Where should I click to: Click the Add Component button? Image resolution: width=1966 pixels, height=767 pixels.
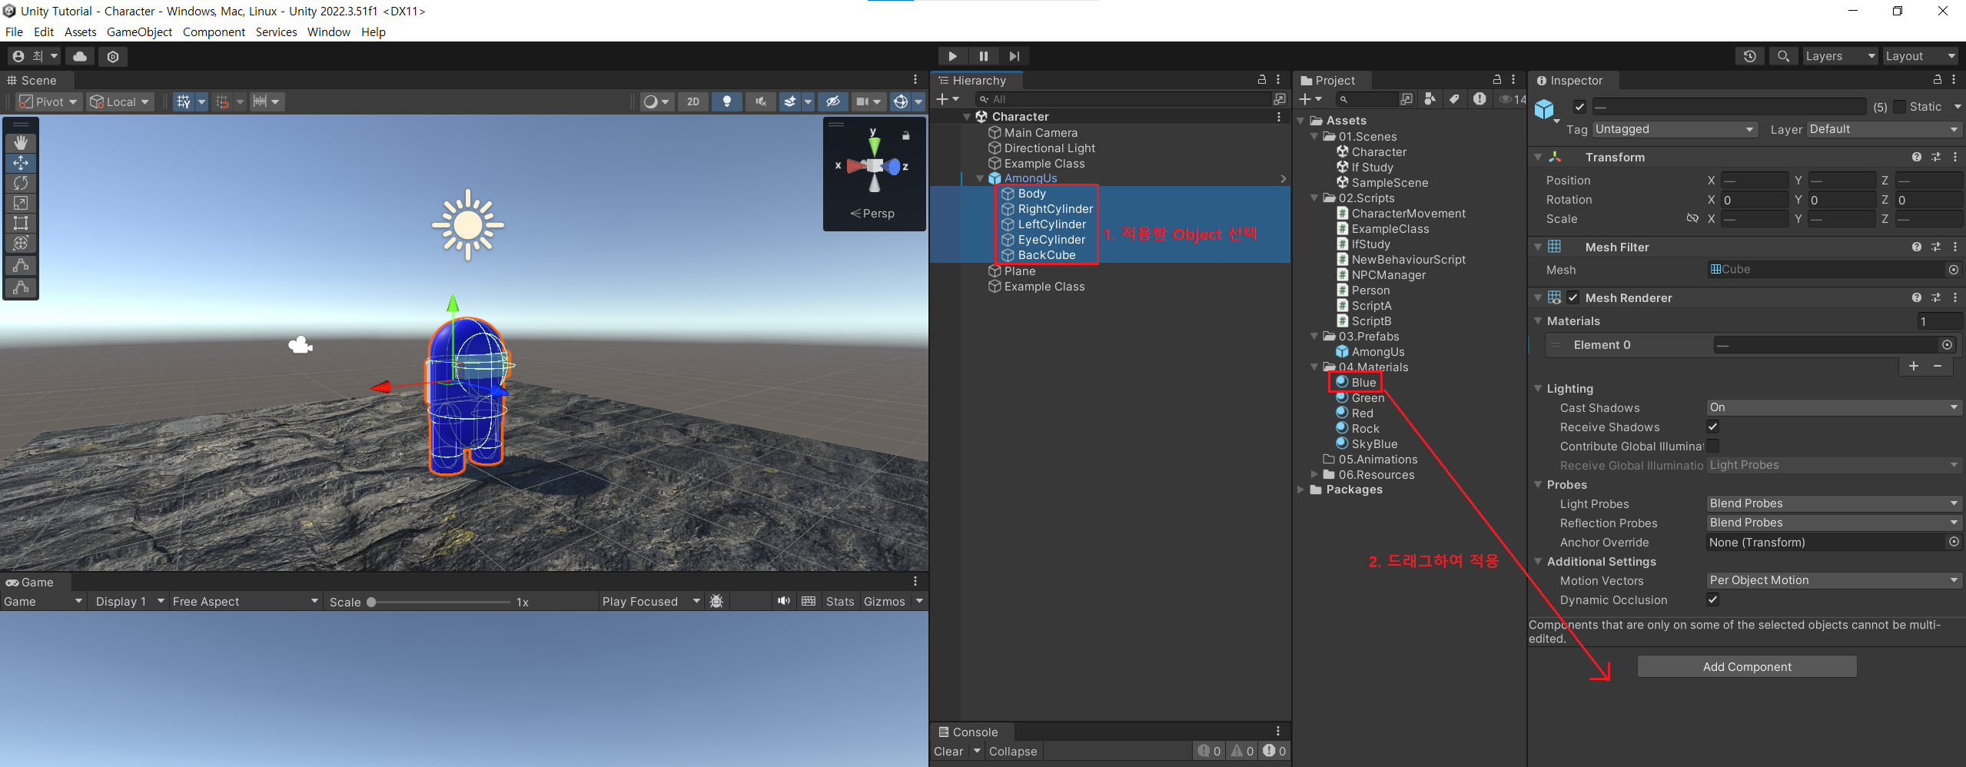pos(1747,666)
